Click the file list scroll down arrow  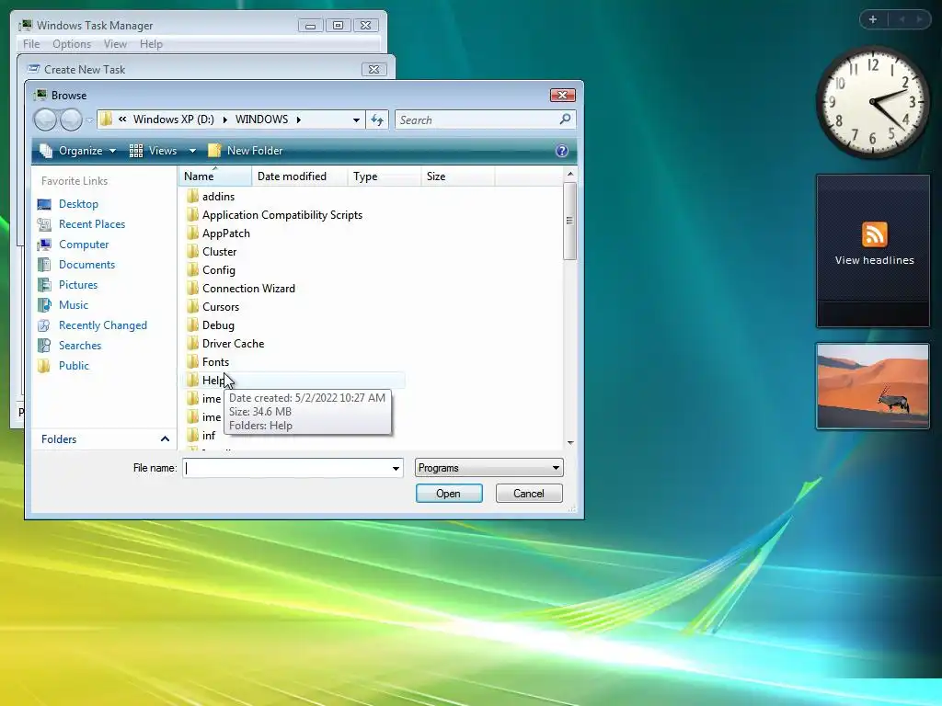(570, 442)
